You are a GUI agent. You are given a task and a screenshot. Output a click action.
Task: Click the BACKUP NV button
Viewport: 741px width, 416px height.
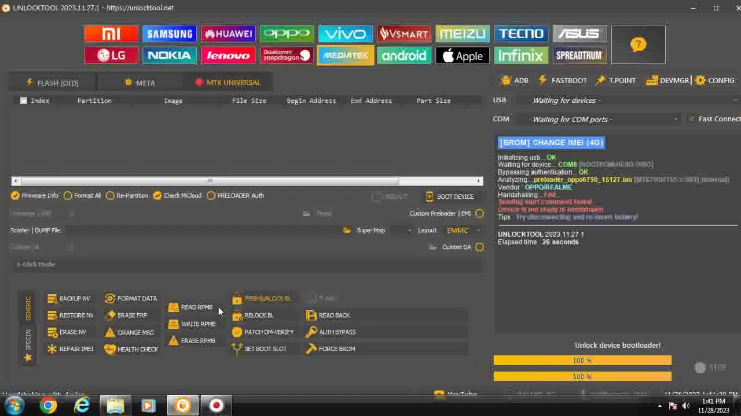[x=69, y=299]
